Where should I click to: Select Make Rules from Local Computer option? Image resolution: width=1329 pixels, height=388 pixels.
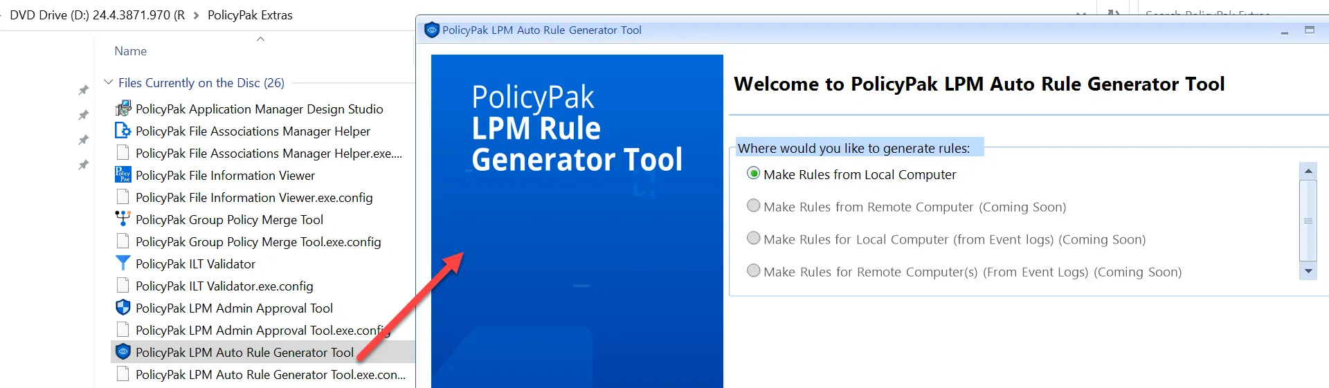tap(754, 174)
